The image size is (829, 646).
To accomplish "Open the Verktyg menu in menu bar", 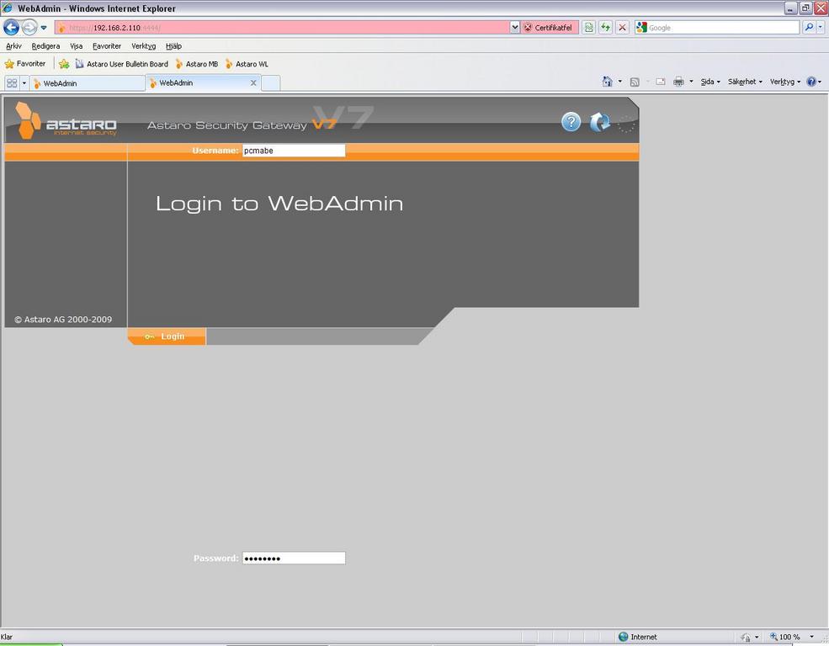I will pos(143,46).
